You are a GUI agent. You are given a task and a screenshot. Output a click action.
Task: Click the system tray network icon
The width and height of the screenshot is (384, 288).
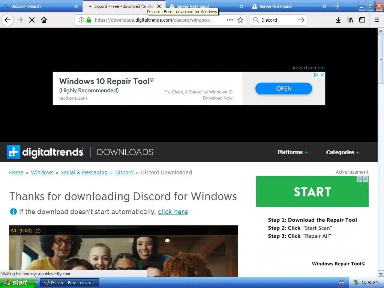click(356, 283)
